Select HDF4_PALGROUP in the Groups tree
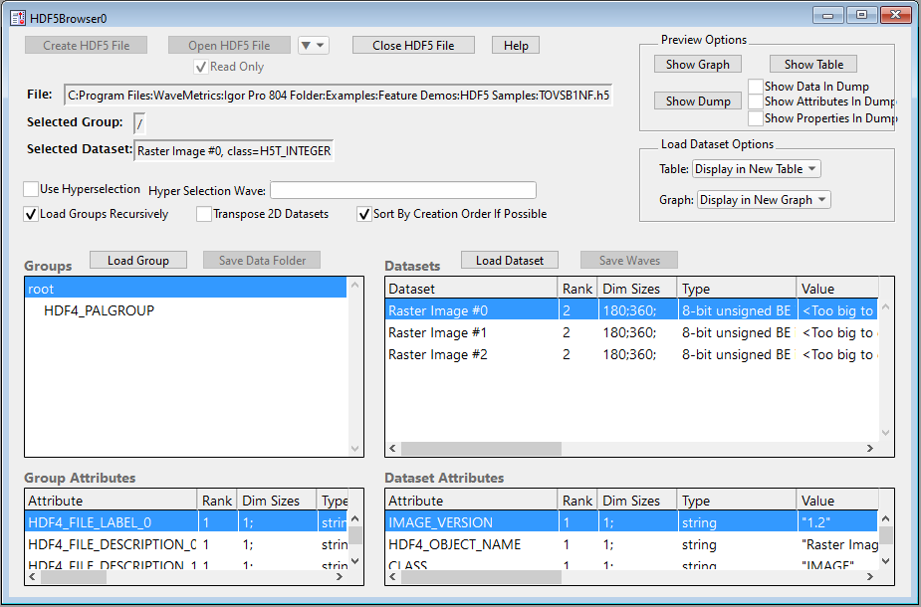This screenshot has height=607, width=921. pyautogui.click(x=99, y=310)
